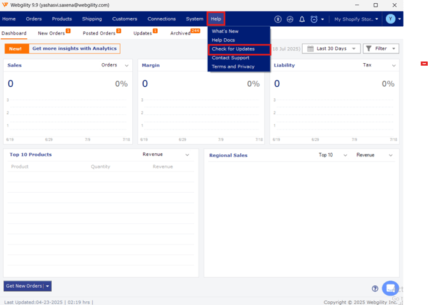Click Get more insights with Analytics

click(x=74, y=48)
